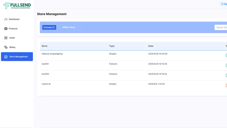
Task: Click the date 2025/6/5 1:33:19
Action: coord(156,84)
